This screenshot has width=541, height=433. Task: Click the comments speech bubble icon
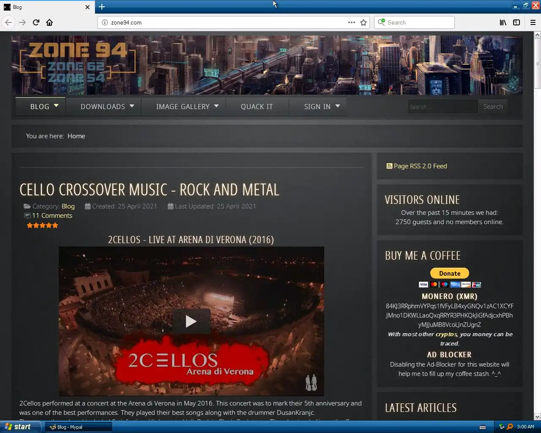pyautogui.click(x=27, y=216)
